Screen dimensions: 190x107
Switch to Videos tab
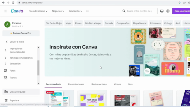[x=118, y=84]
